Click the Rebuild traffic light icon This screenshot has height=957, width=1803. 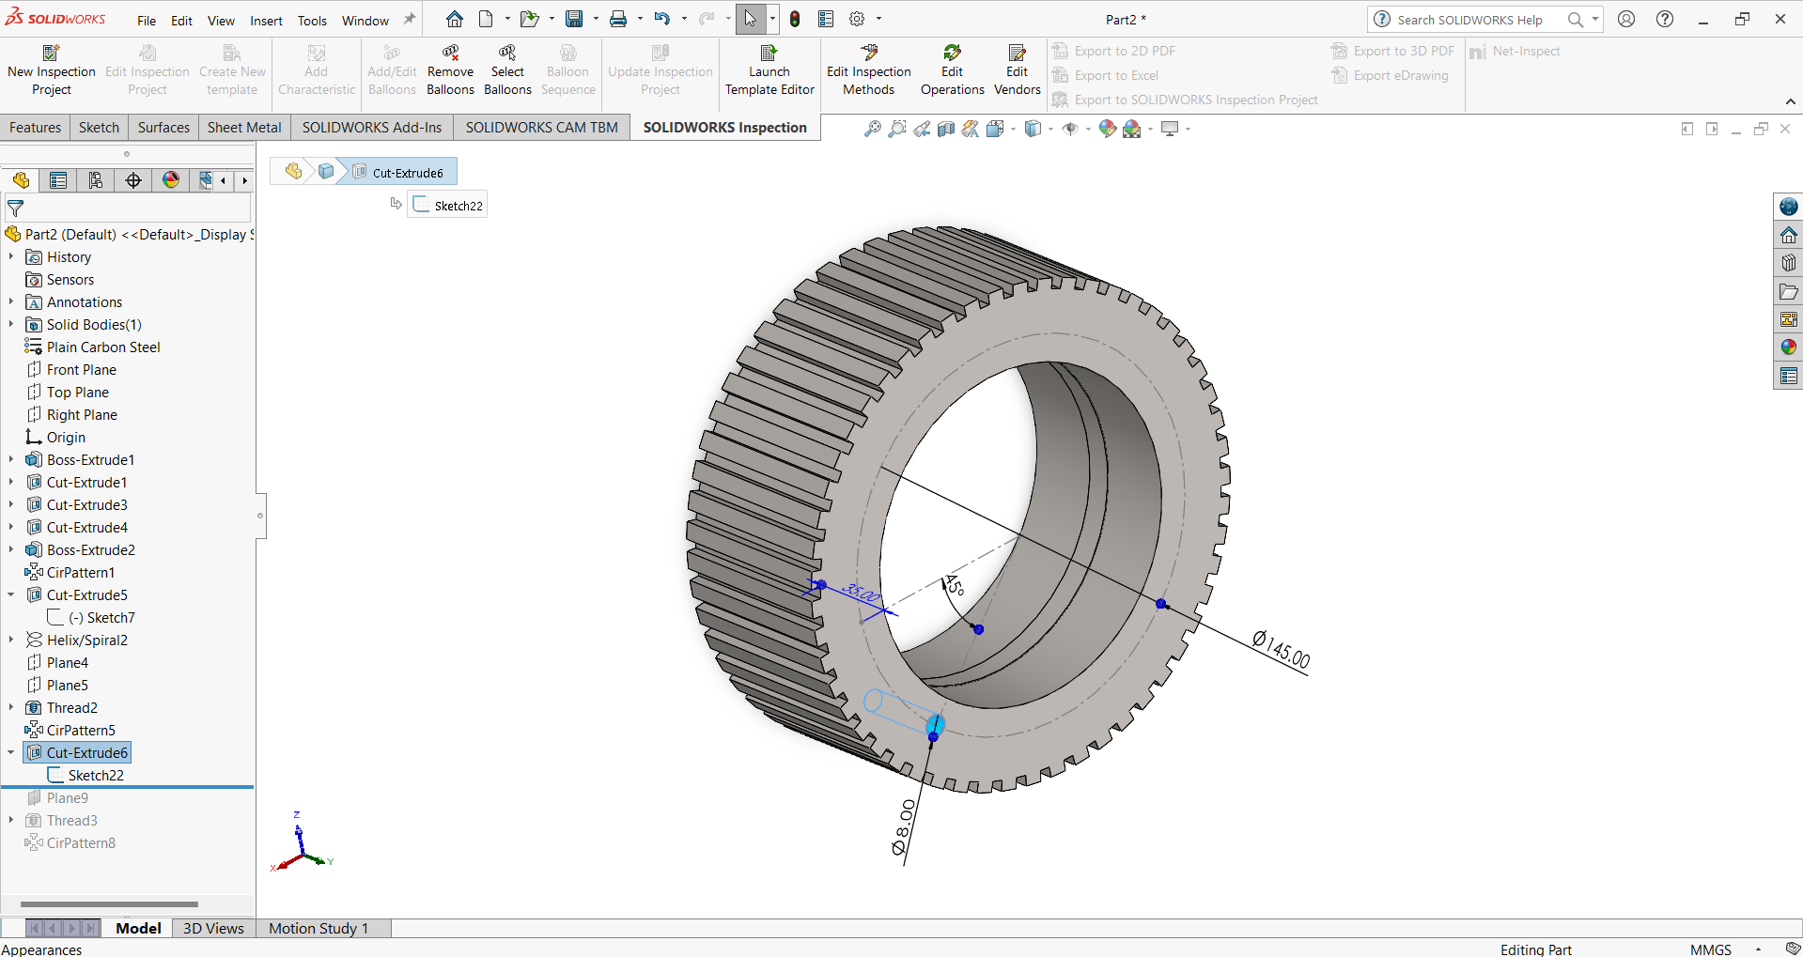point(795,19)
